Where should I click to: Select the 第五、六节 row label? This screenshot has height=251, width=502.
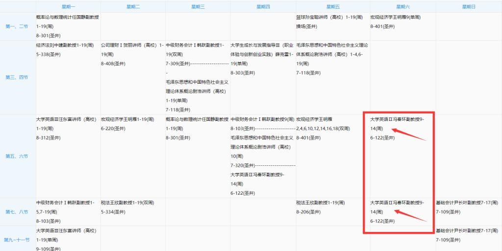tap(17, 156)
